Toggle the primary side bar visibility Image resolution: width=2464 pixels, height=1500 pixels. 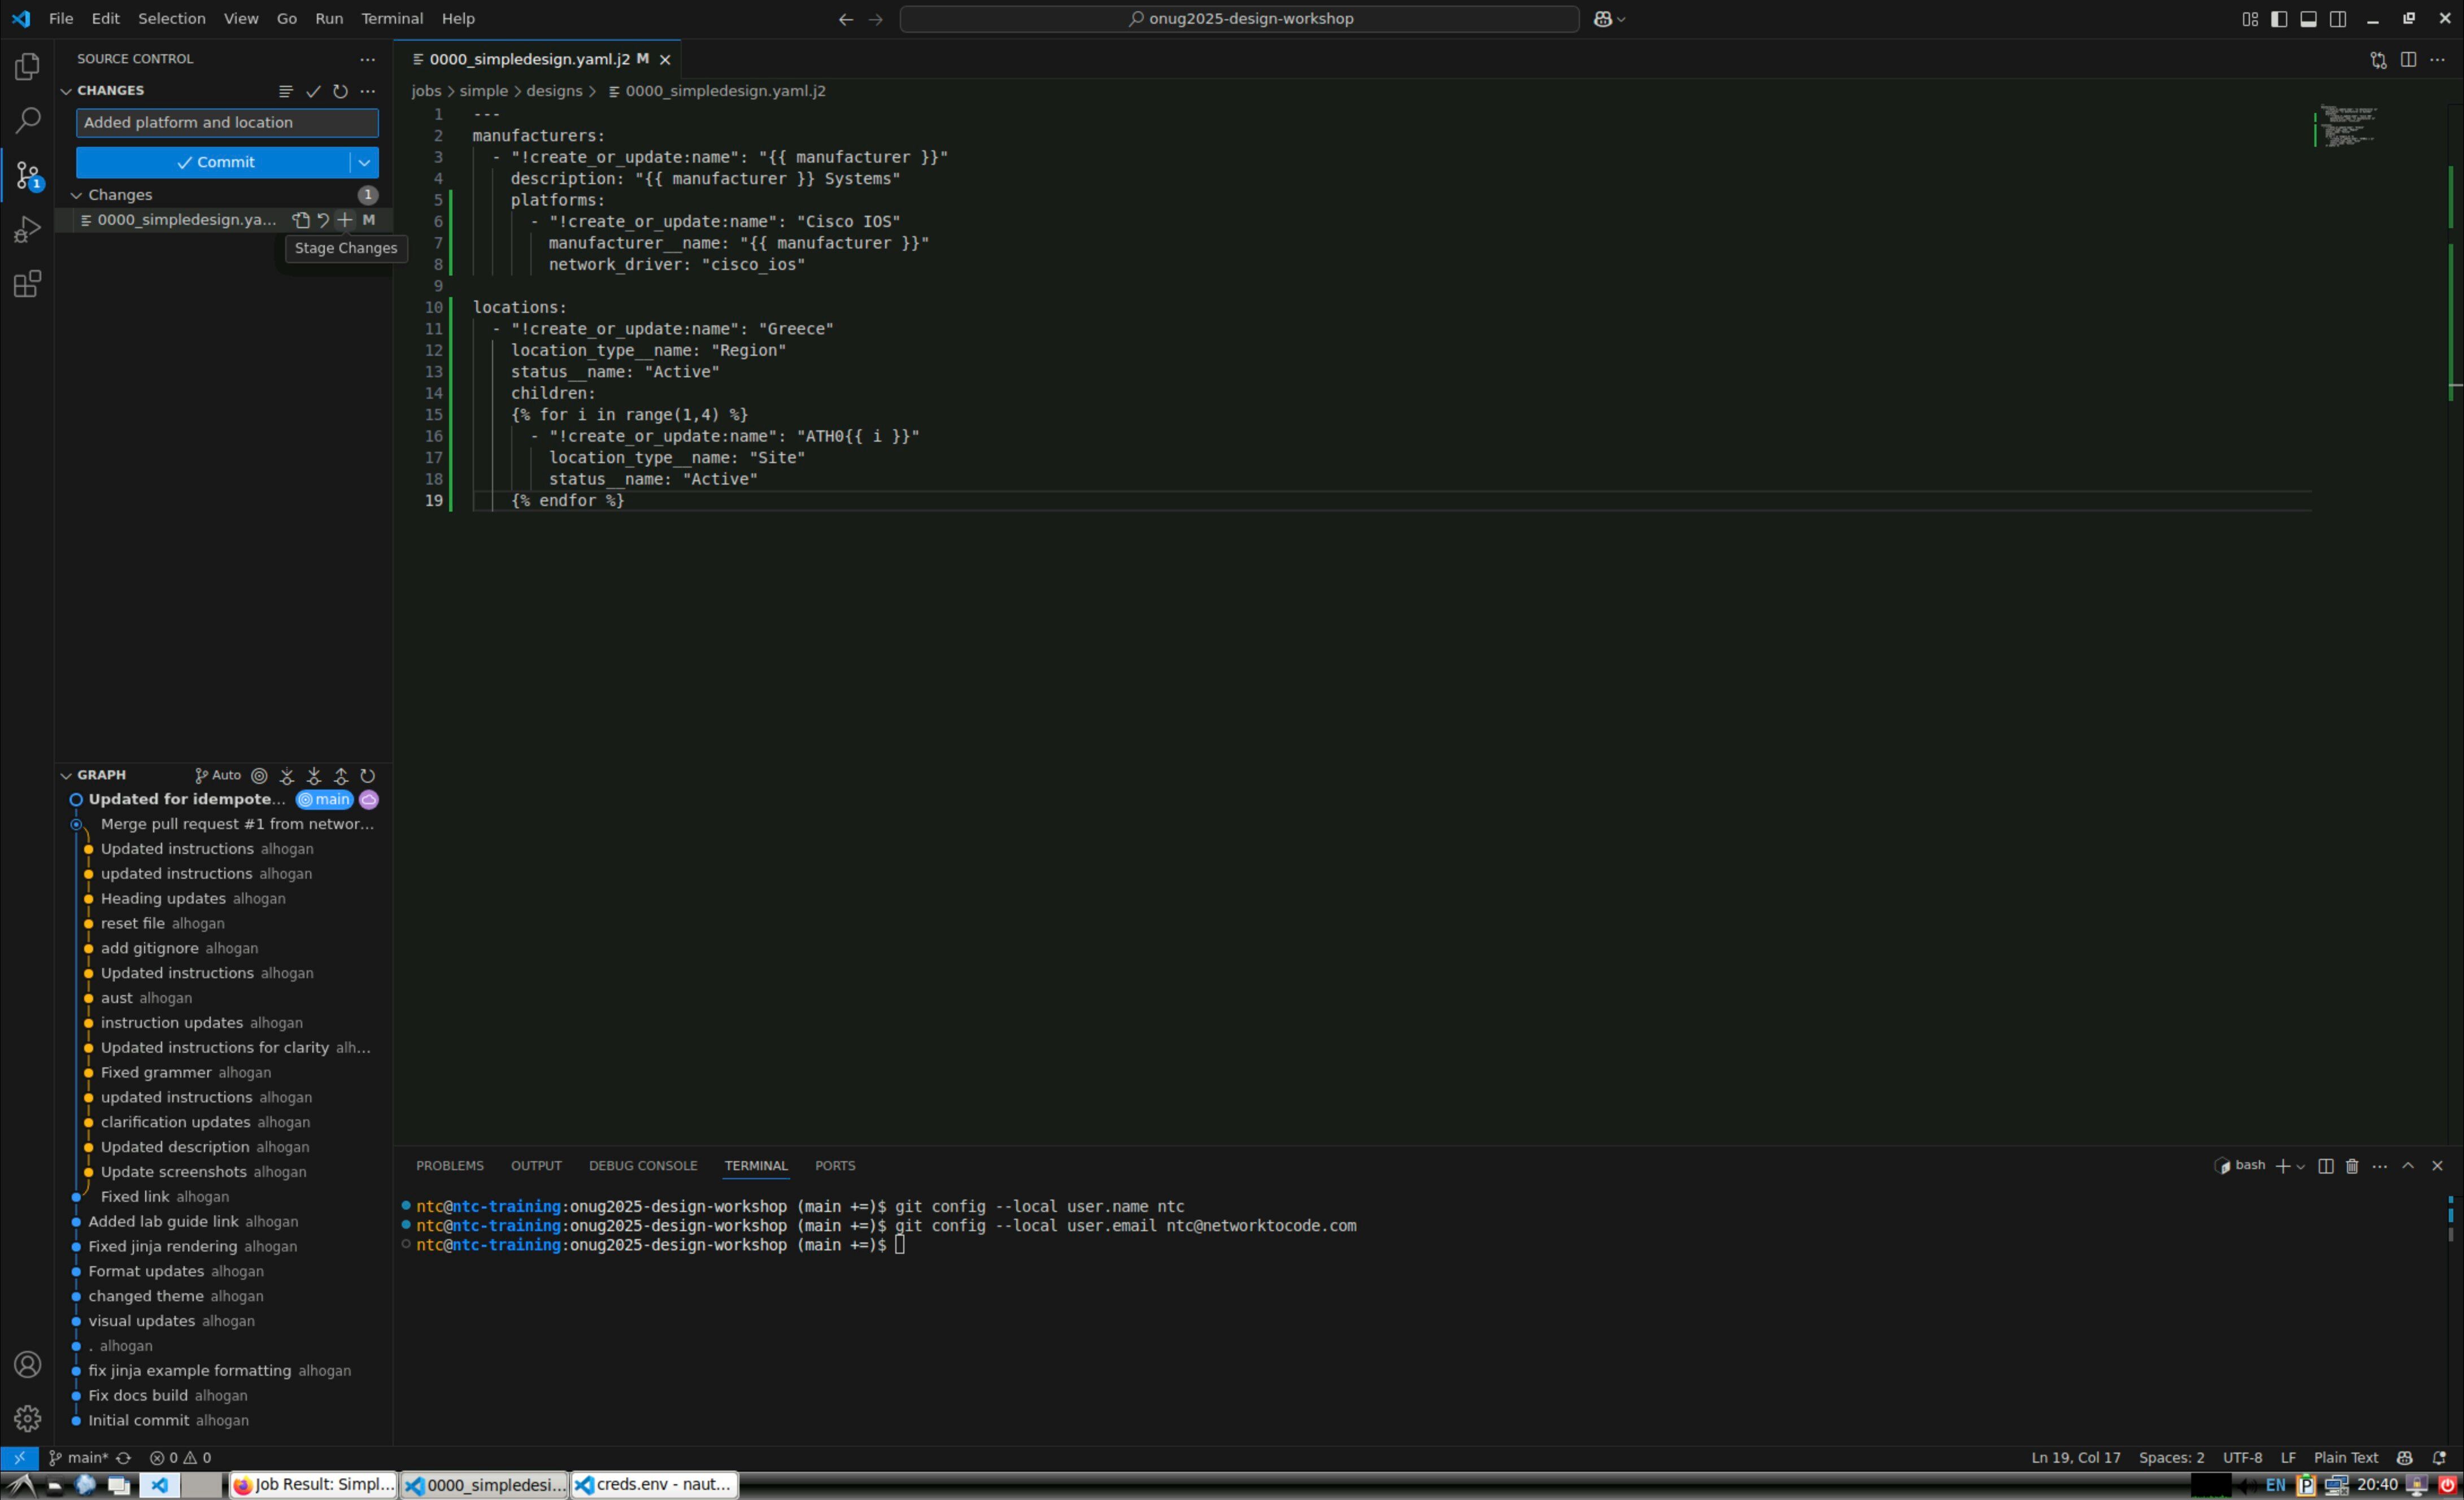point(2278,19)
